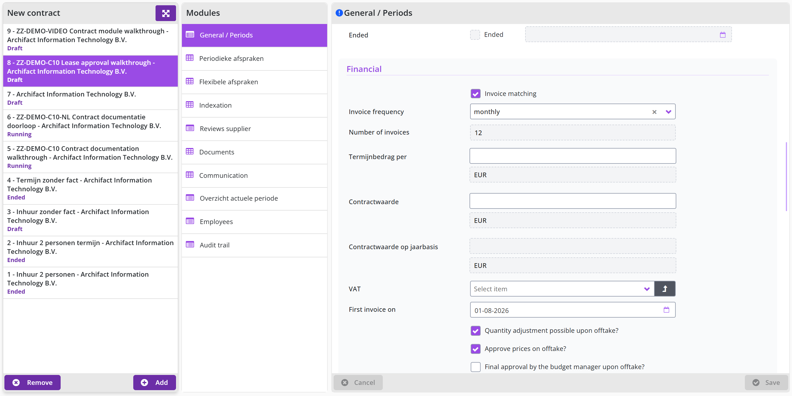Switch to the Employees module

pos(254,222)
